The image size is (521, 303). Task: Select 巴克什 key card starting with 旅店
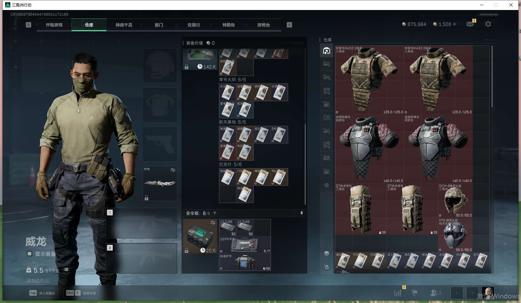pyautogui.click(x=245, y=194)
